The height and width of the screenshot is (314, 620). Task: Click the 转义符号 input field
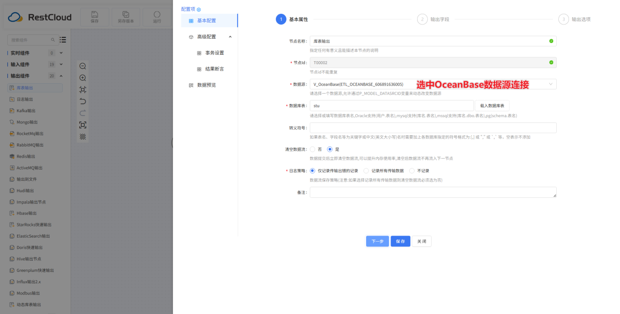pos(433,128)
